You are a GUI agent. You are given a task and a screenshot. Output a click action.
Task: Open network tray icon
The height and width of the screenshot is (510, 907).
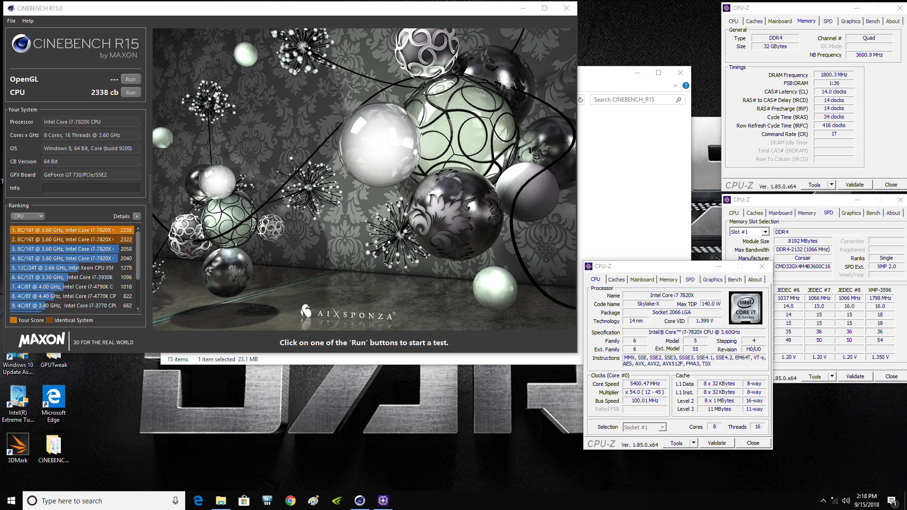point(835,501)
